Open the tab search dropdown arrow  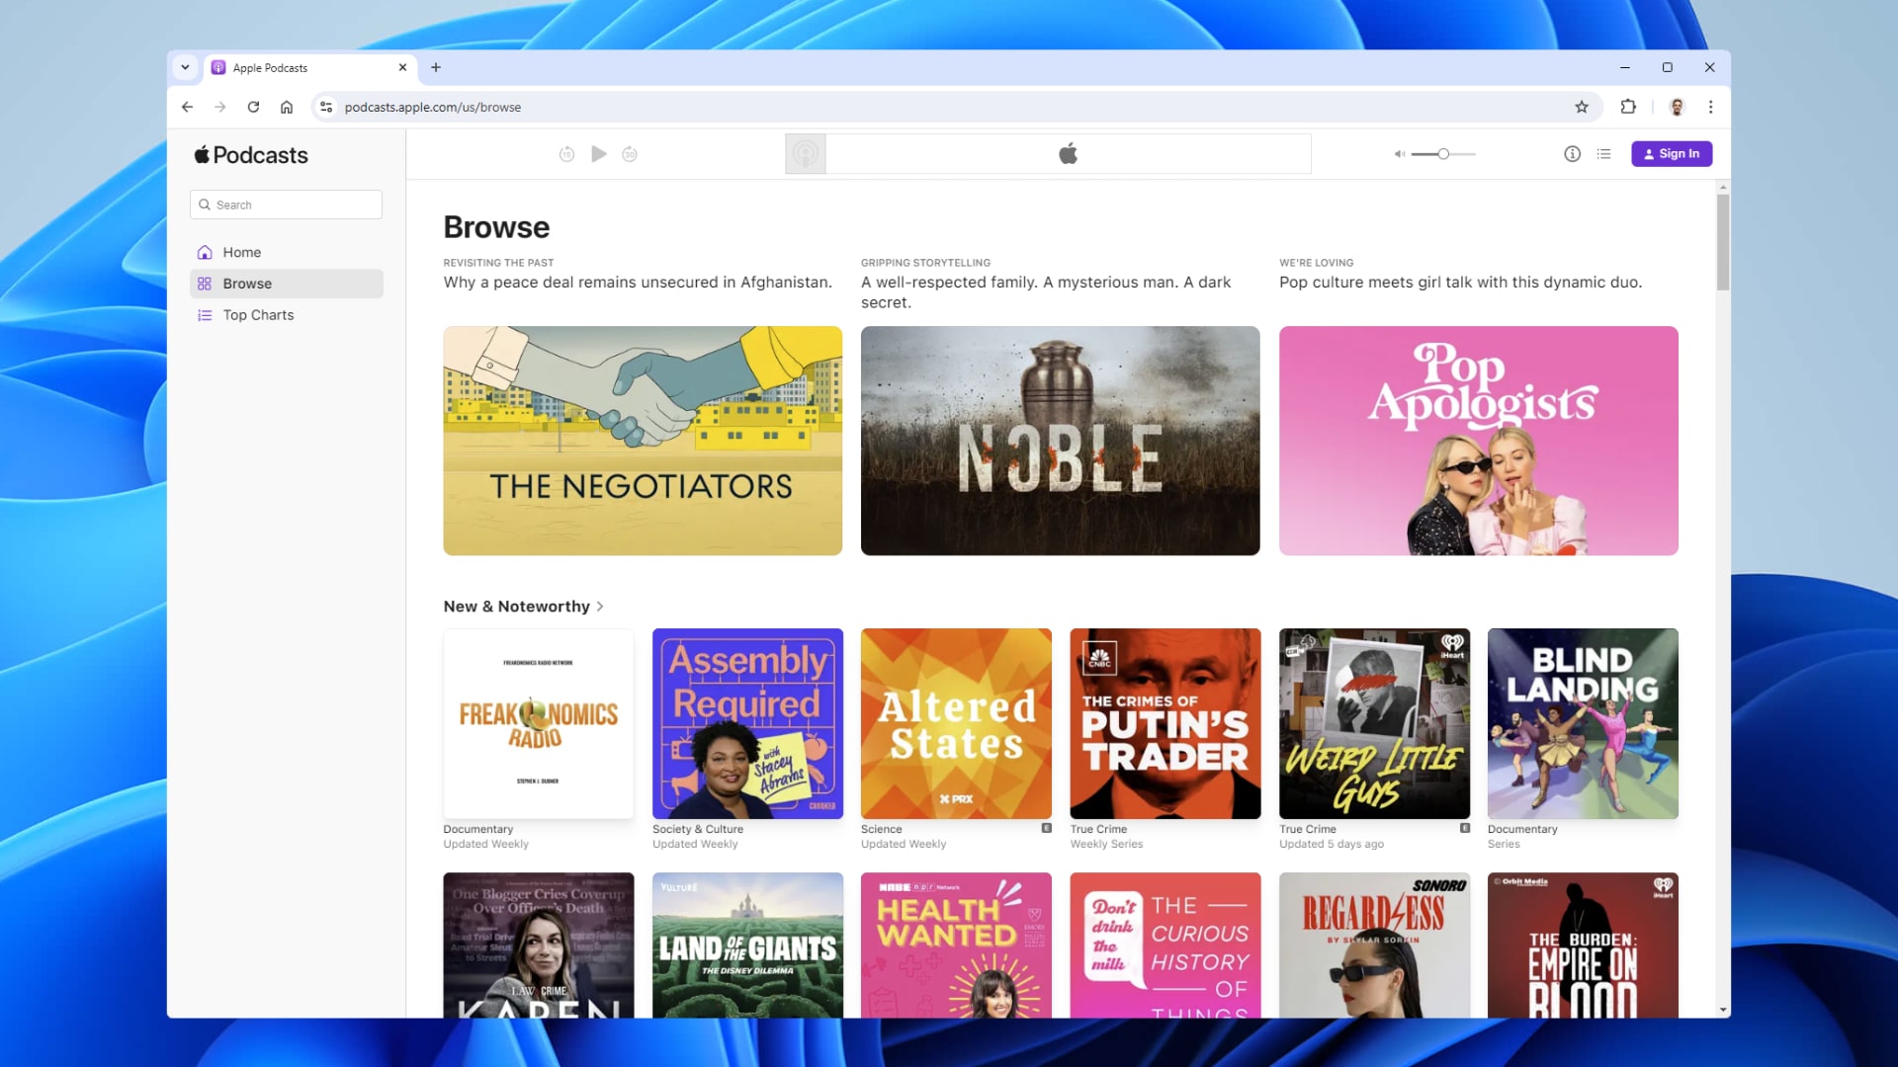pos(185,67)
